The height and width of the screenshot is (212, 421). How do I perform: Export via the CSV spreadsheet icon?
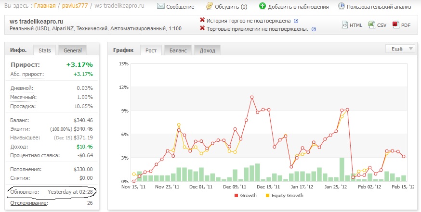(x=371, y=25)
